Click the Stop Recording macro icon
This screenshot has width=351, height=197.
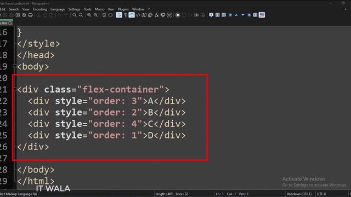point(184,15)
